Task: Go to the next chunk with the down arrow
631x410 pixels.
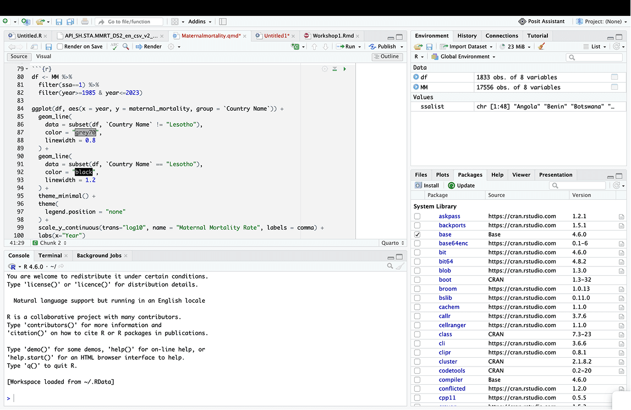Action: click(x=326, y=47)
